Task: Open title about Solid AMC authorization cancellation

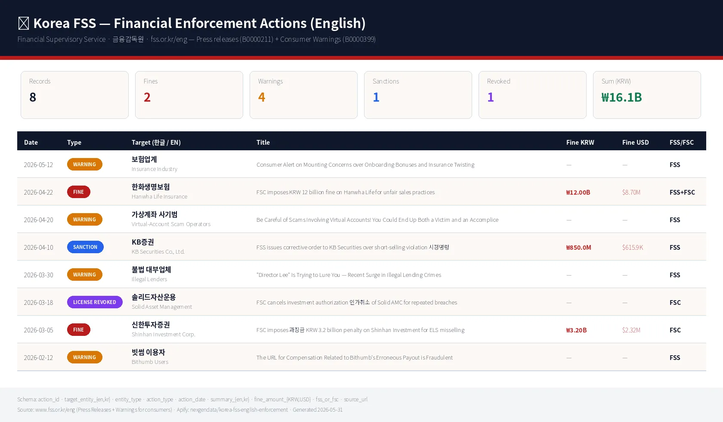Action: pyautogui.click(x=357, y=303)
